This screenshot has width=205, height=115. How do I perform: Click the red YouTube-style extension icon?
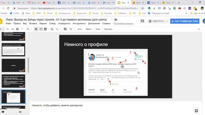(x=179, y=8)
